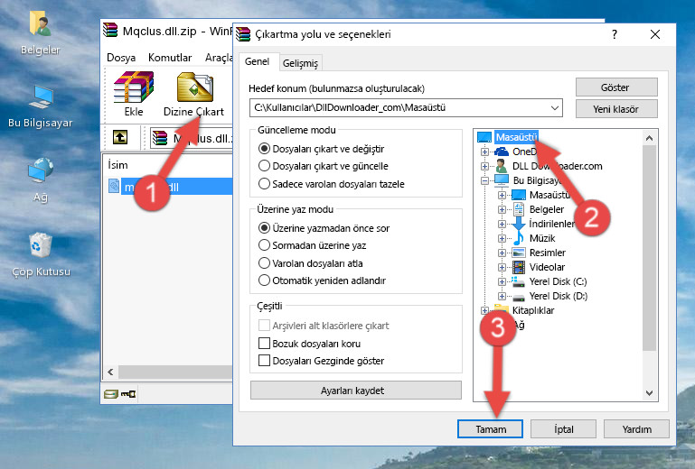The image size is (695, 469).
Task: Confirm extraction with the Tamam button
Action: pyautogui.click(x=490, y=429)
